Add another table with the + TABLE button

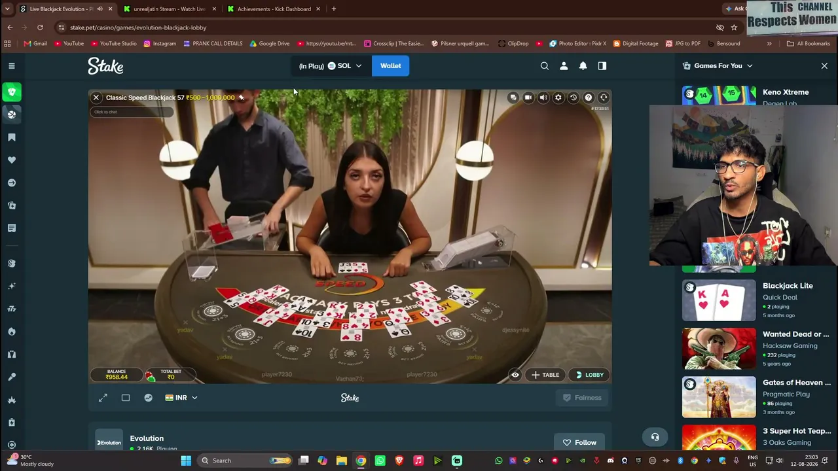(545, 375)
